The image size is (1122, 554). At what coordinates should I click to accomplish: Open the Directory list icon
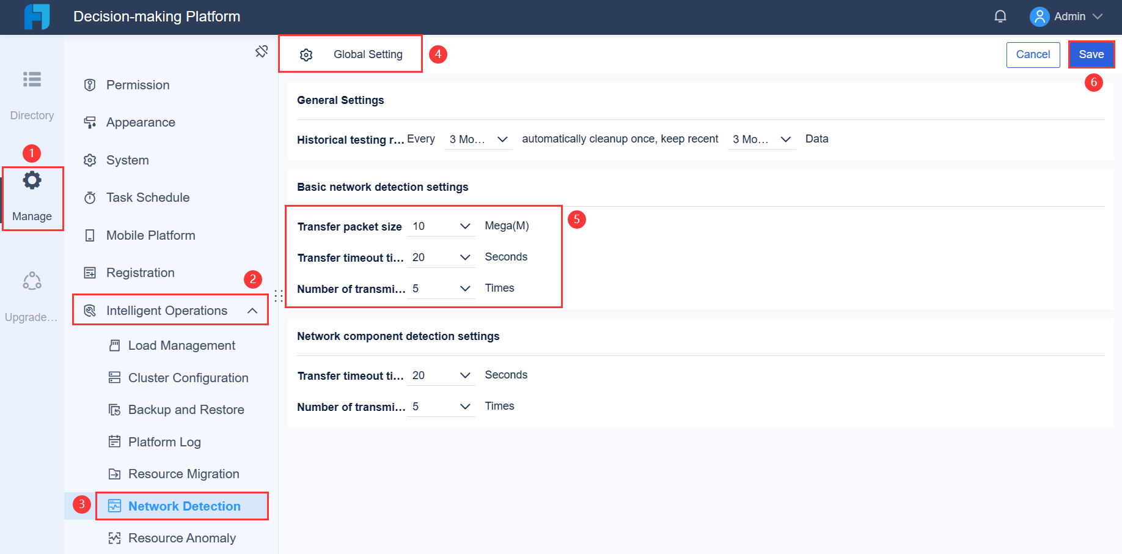(x=32, y=79)
